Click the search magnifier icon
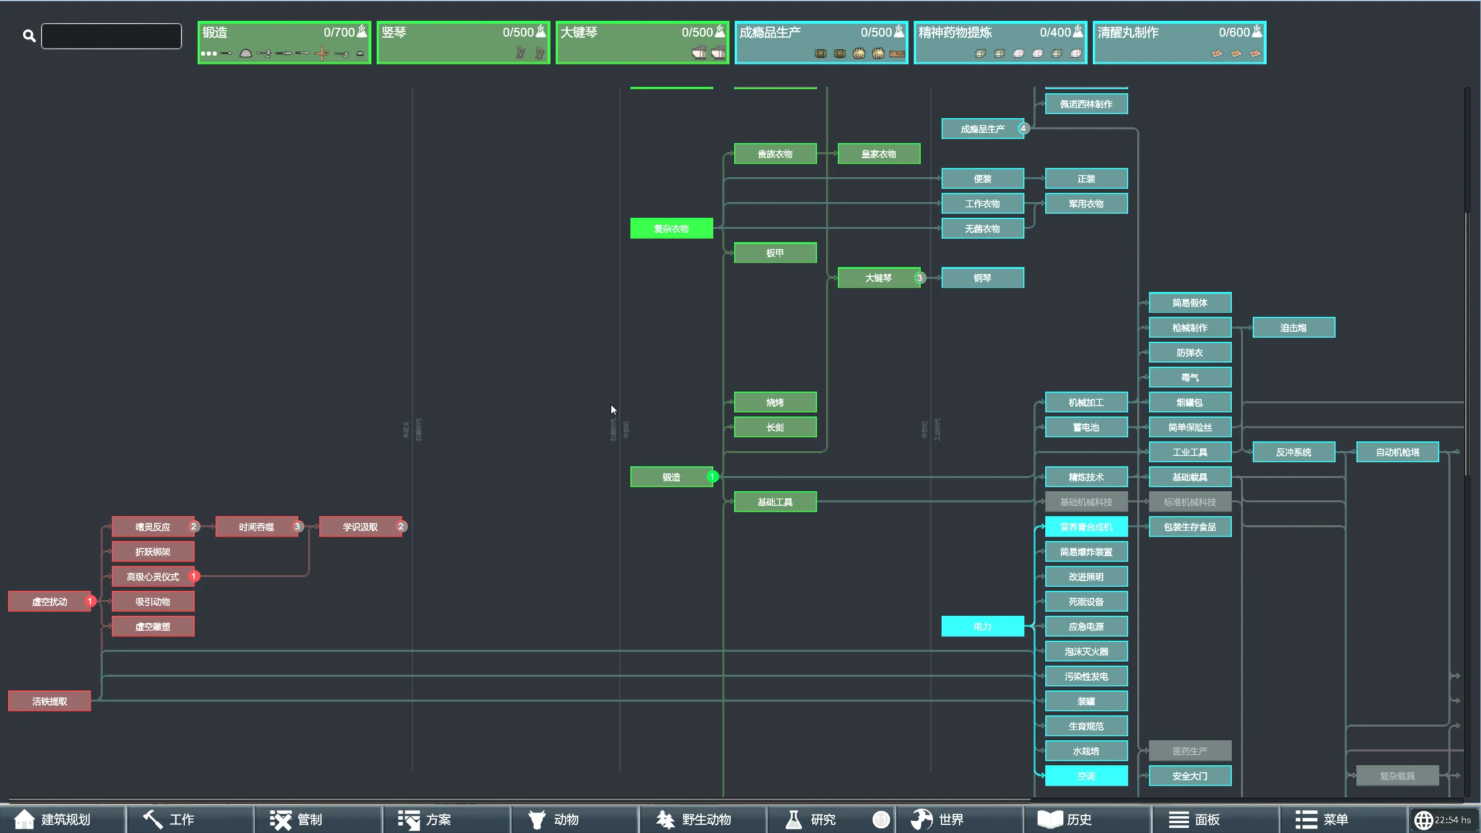The height and width of the screenshot is (833, 1481). pyautogui.click(x=29, y=36)
